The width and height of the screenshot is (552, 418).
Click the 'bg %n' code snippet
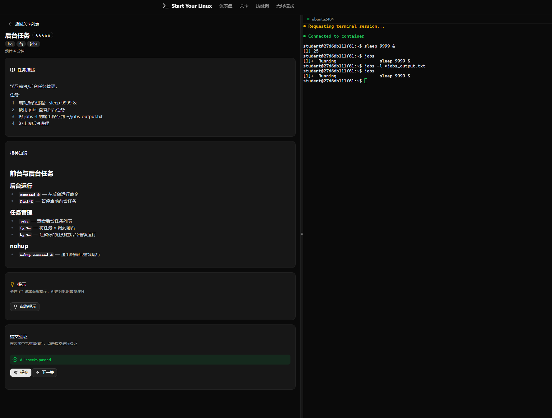pos(25,235)
